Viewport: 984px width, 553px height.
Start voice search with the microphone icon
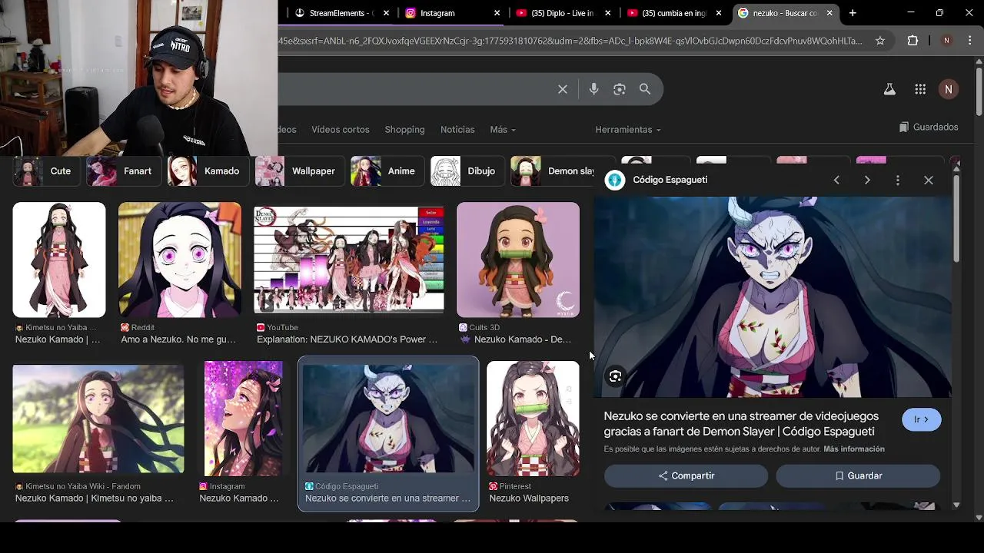[593, 90]
